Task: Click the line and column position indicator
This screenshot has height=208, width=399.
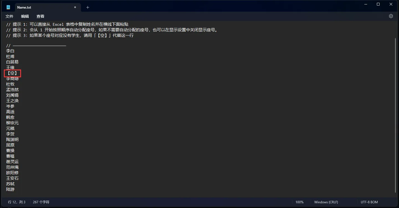Action: click(17, 202)
